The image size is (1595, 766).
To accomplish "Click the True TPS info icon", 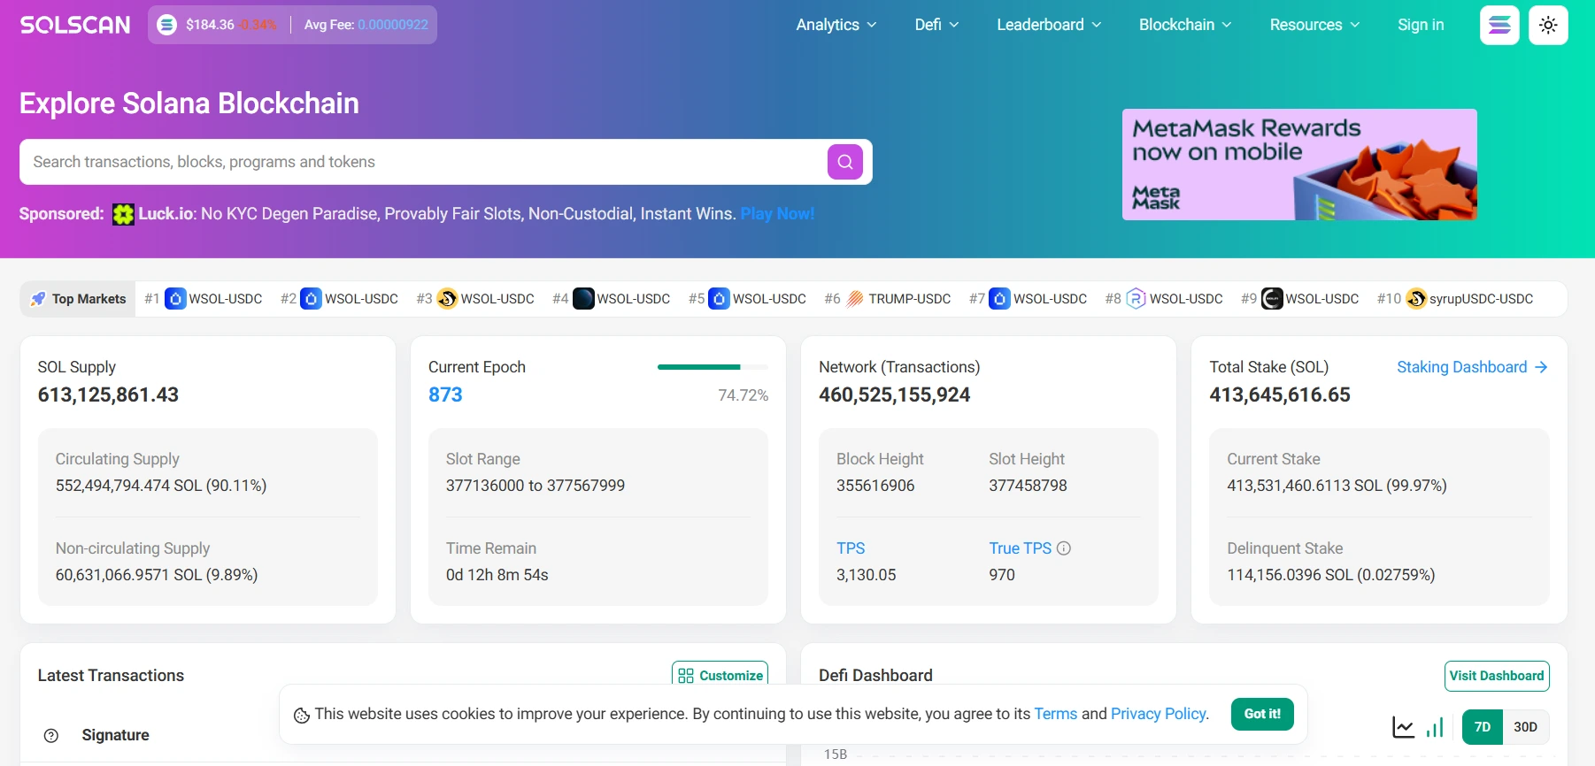I will (1064, 548).
